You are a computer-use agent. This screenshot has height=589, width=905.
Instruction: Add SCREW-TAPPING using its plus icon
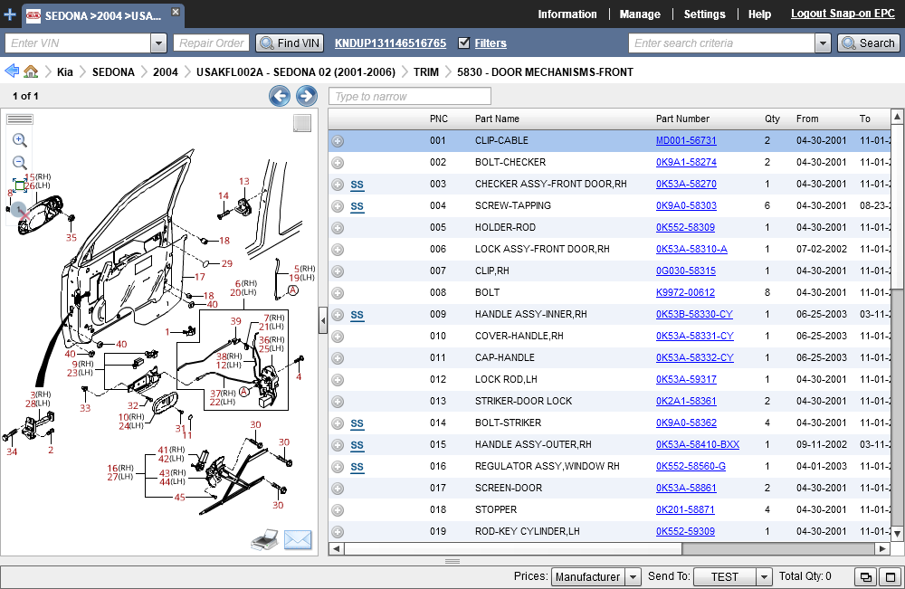(338, 206)
